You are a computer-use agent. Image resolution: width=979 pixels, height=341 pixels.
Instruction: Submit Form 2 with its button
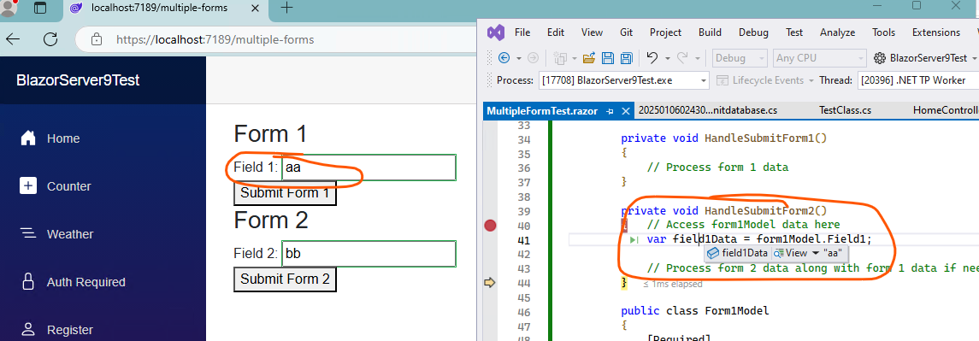[x=285, y=279]
